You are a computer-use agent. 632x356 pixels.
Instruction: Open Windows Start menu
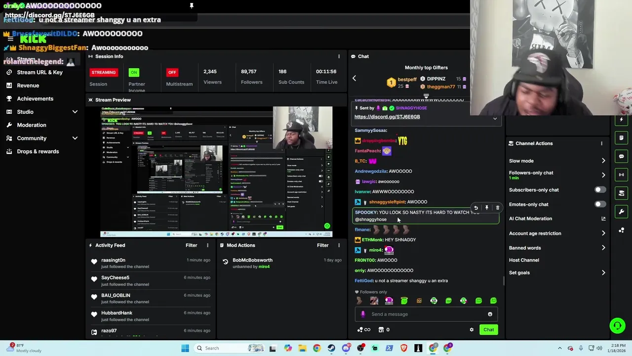point(185,348)
